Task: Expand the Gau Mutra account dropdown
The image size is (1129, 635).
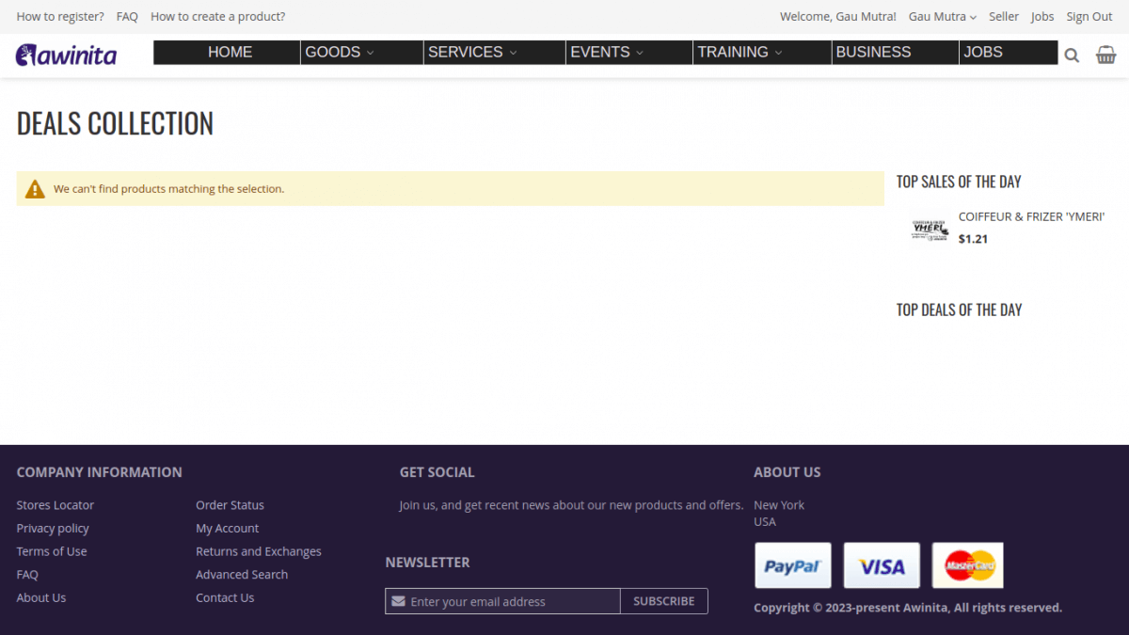Action: pos(943,17)
